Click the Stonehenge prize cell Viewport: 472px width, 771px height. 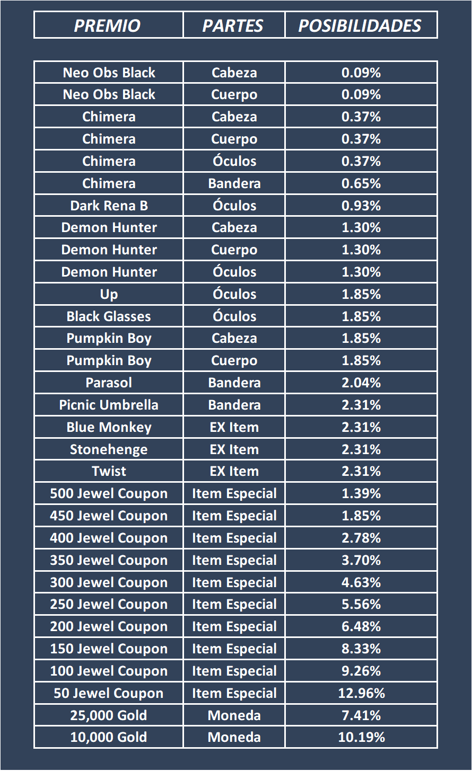coord(109,449)
